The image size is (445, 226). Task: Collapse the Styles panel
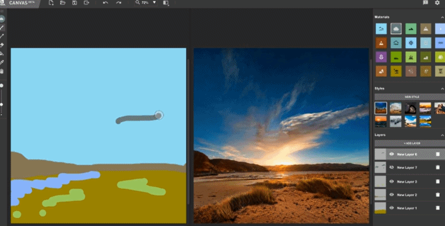442,89
